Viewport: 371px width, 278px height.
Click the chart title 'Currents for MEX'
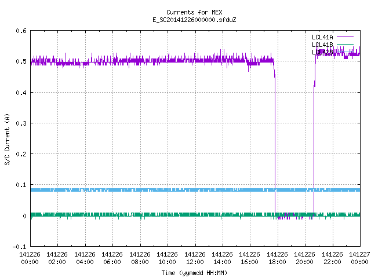[x=194, y=12]
